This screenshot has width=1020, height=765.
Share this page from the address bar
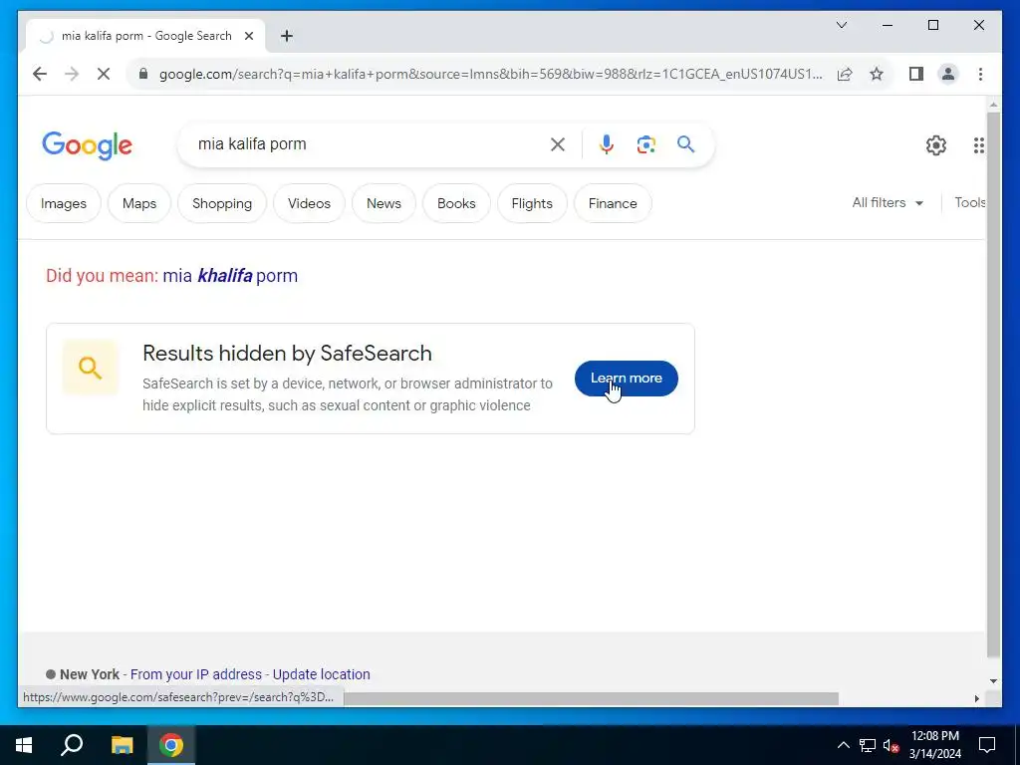click(x=845, y=74)
